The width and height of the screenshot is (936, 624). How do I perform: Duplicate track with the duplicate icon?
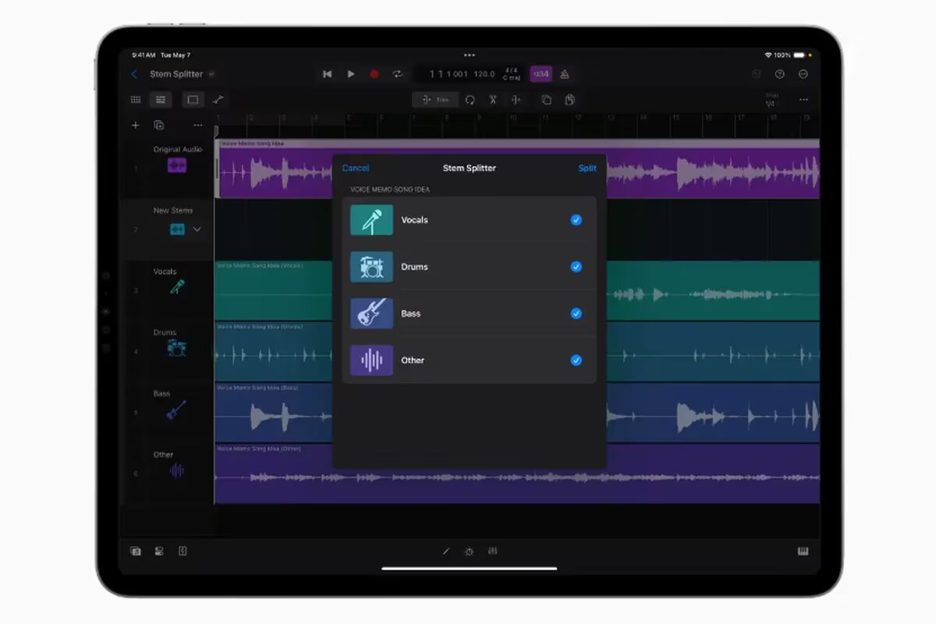click(159, 125)
